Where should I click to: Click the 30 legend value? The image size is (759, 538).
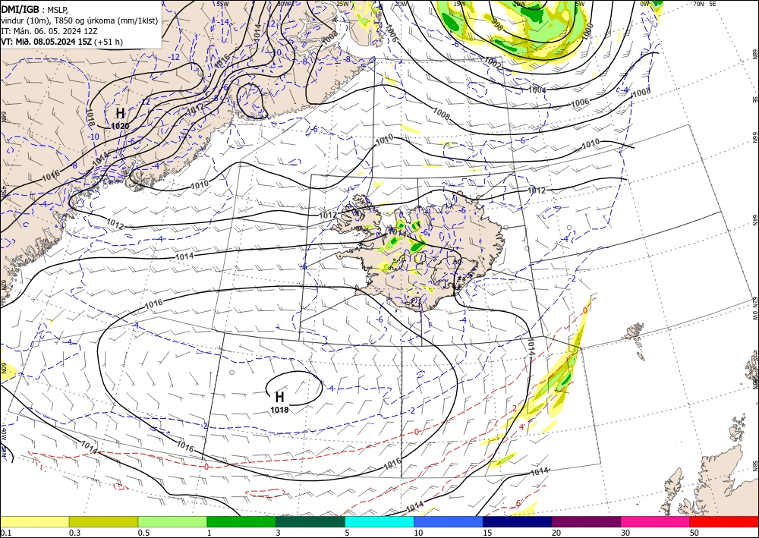coord(625,533)
